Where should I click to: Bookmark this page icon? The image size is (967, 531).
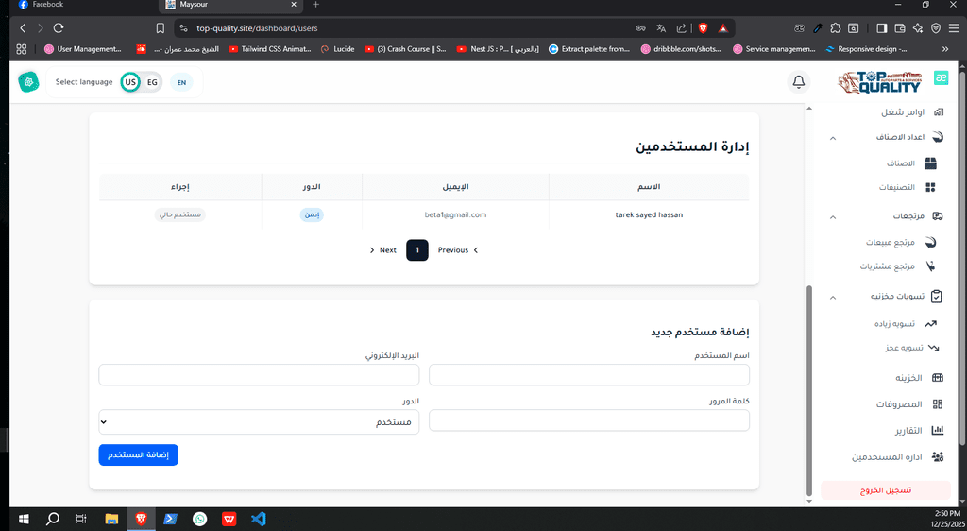(161, 28)
